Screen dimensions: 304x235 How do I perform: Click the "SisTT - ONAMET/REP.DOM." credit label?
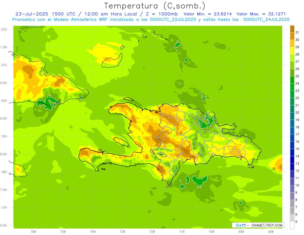258,225
